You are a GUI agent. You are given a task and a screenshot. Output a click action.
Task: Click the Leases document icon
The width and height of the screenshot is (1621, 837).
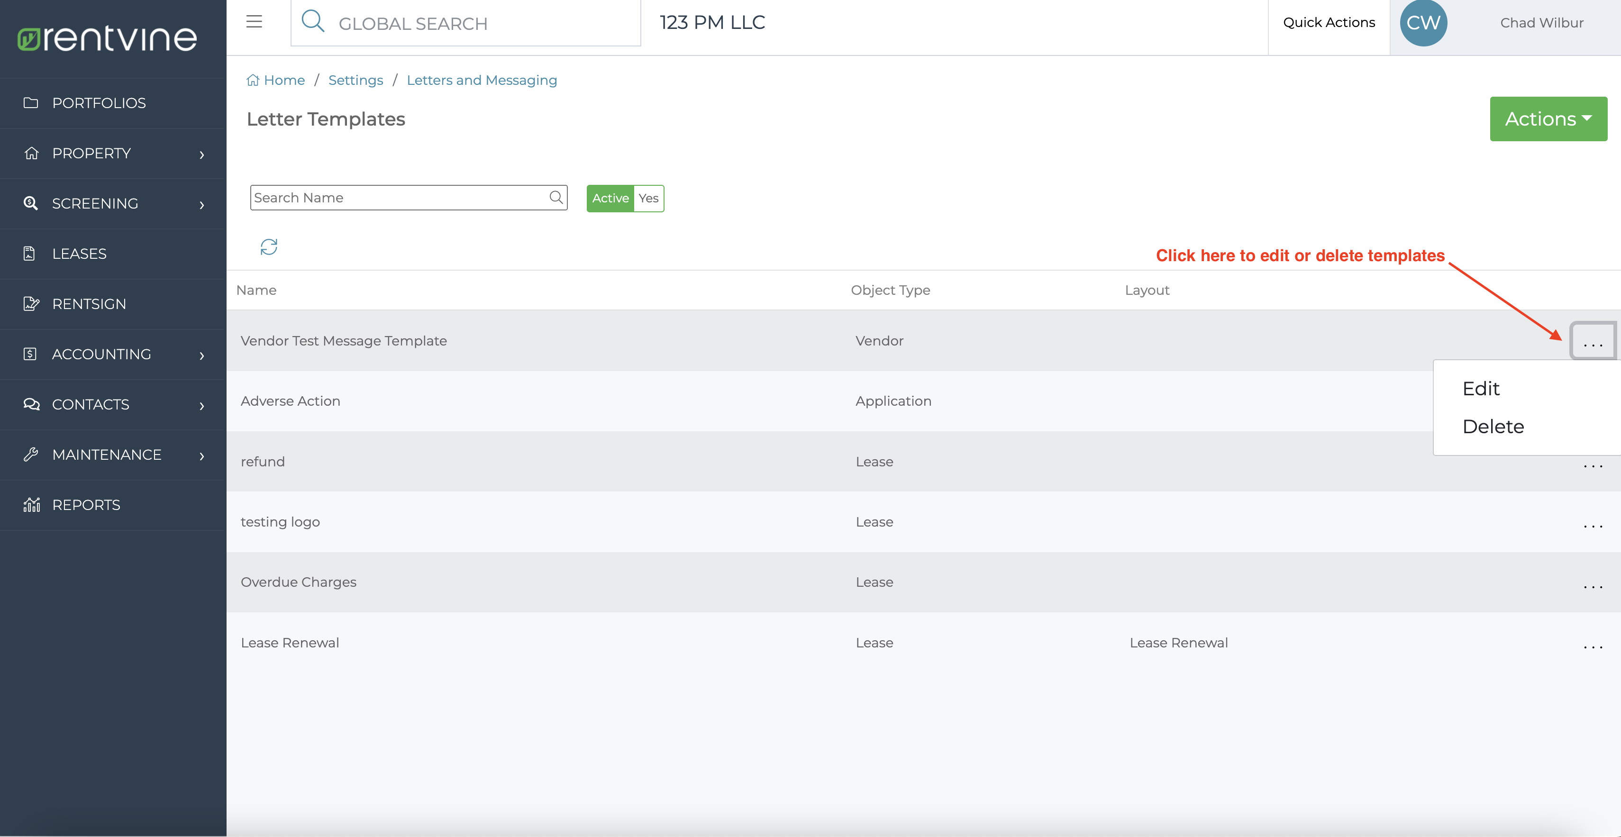(x=29, y=254)
